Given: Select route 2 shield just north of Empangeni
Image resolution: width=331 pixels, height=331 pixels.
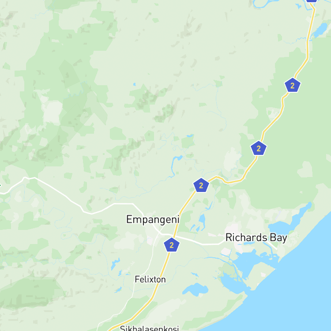Looking at the screenshot, I should (x=201, y=185).
